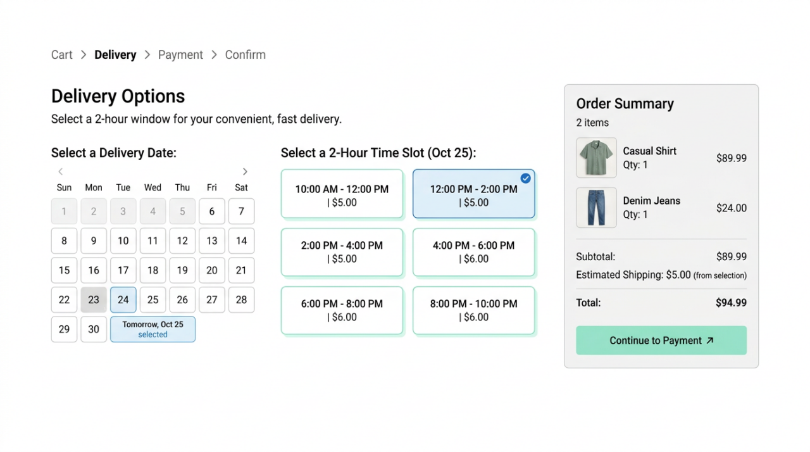Image resolution: width=810 pixels, height=452 pixels.
Task: Jump to the Confirm breadcrumb step
Action: coord(246,55)
